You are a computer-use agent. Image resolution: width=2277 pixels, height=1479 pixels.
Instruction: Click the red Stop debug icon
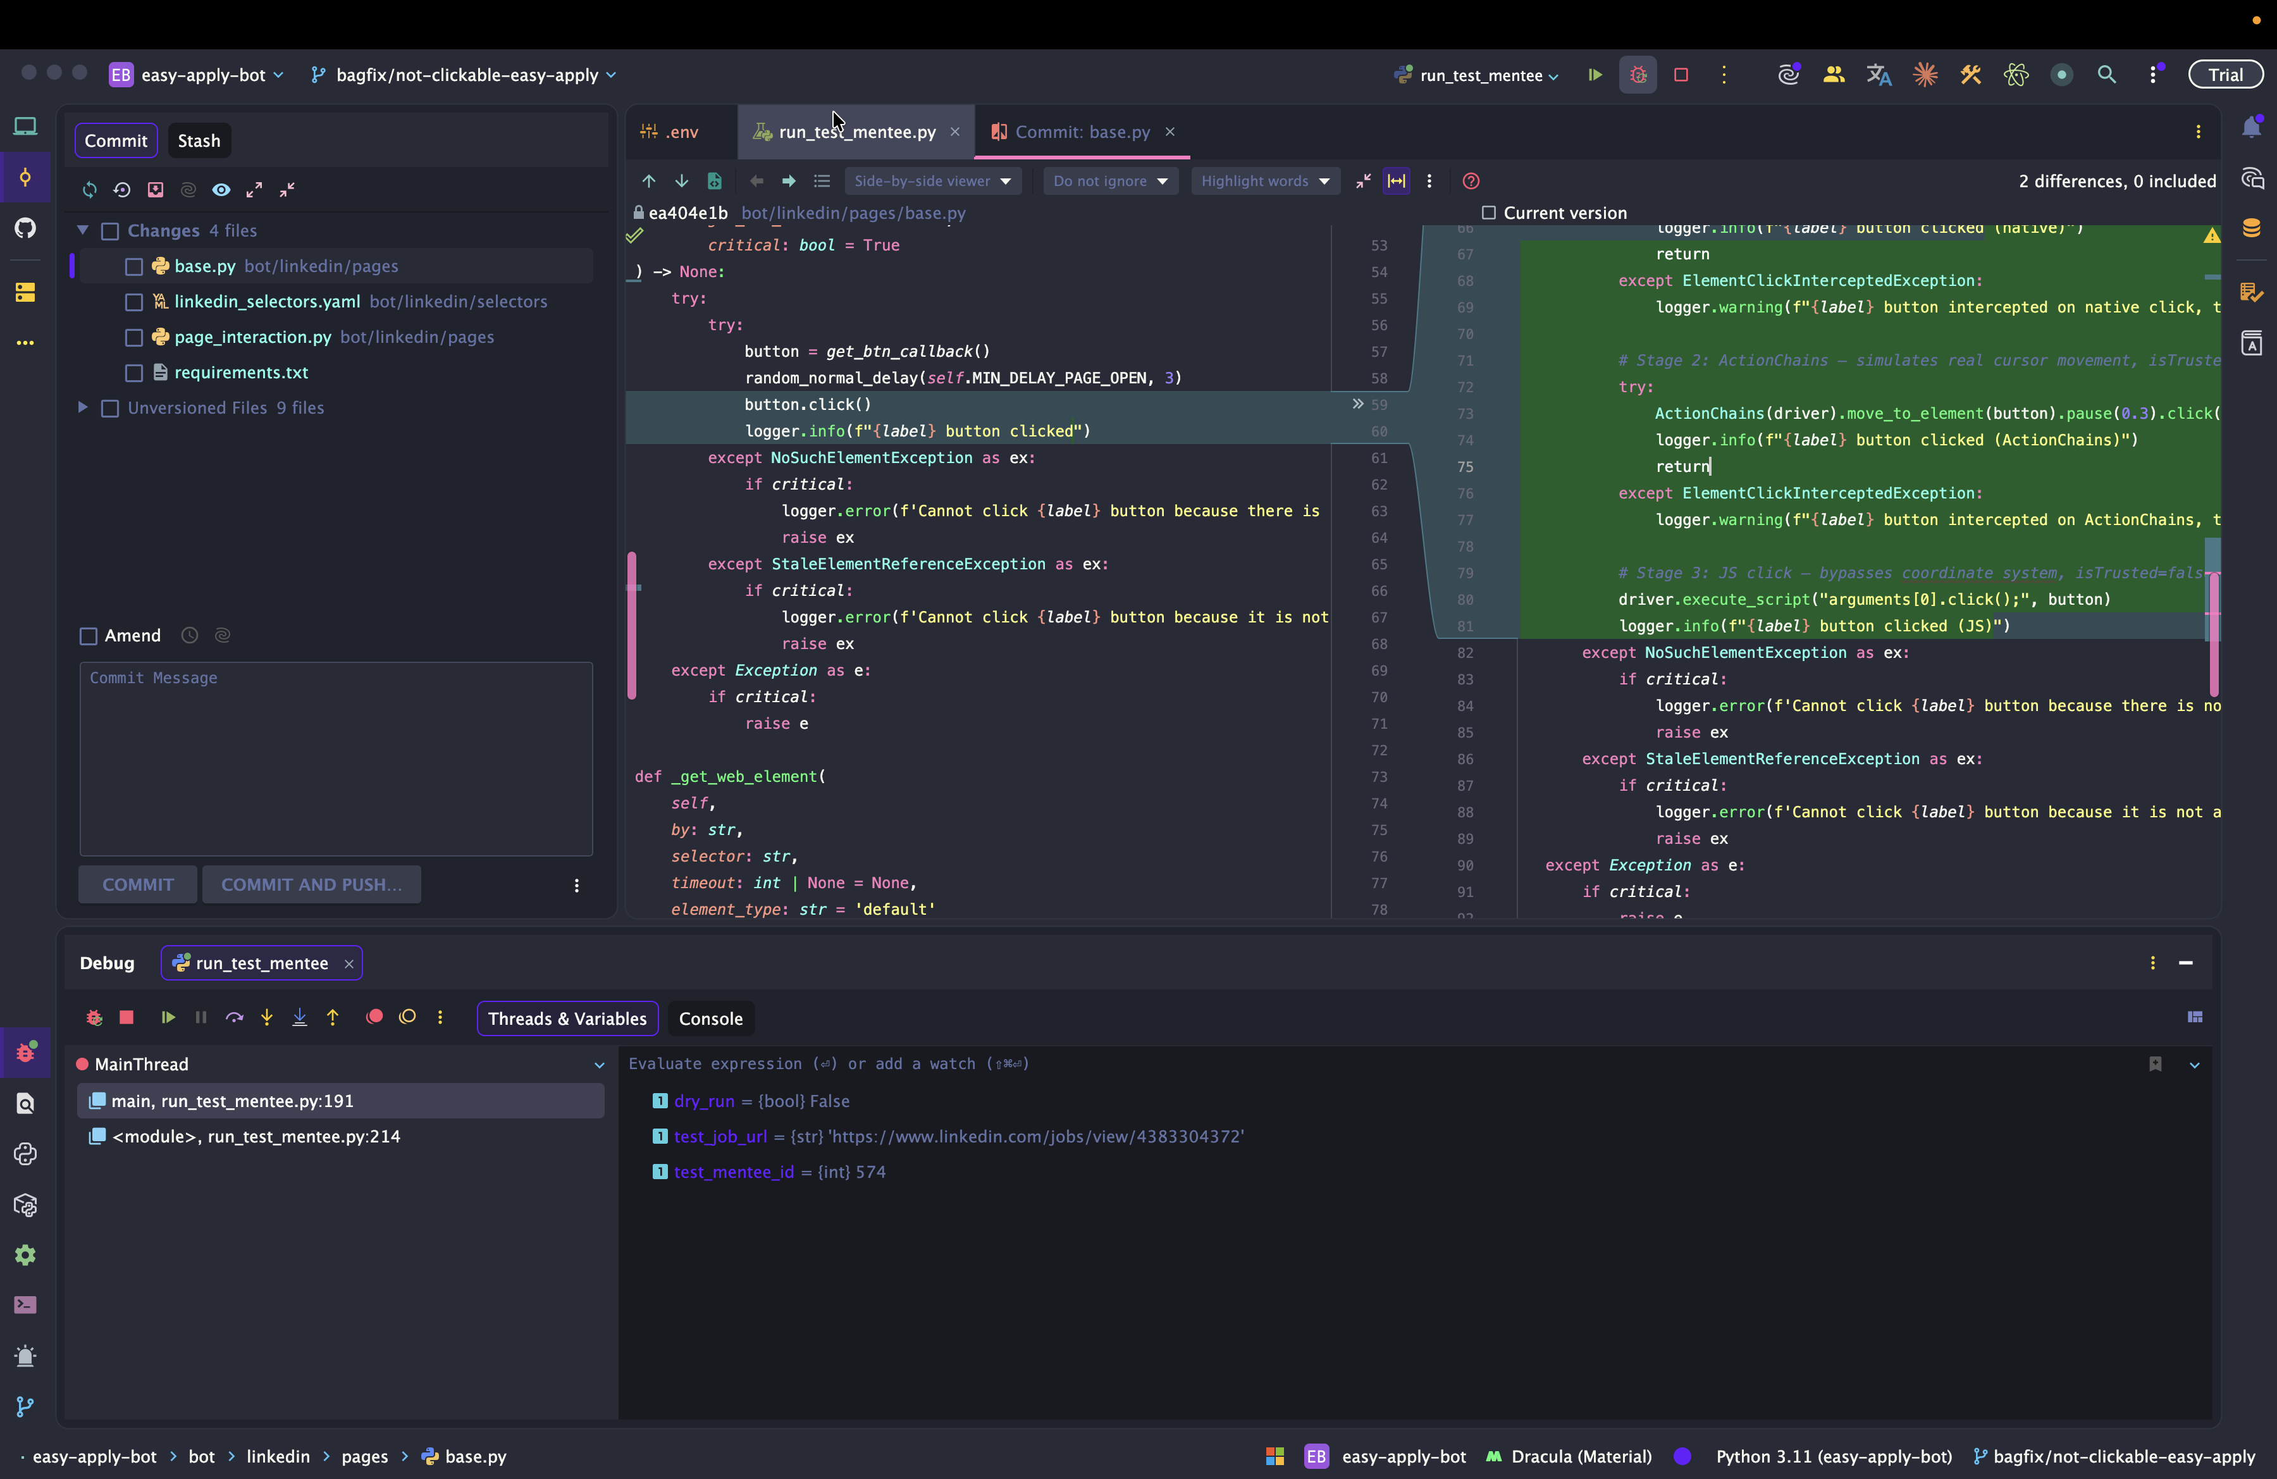pyautogui.click(x=126, y=1018)
